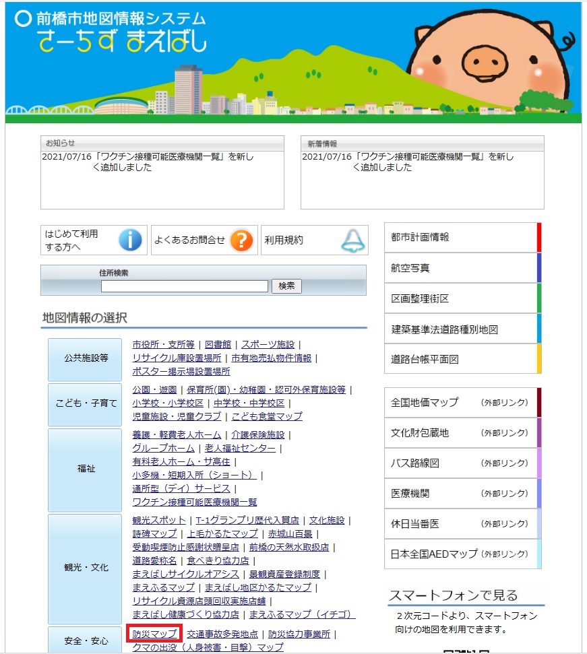Viewport: 587px width, 654px height.
Task: Open the 道路台帳平面図 map
Action: point(462,360)
